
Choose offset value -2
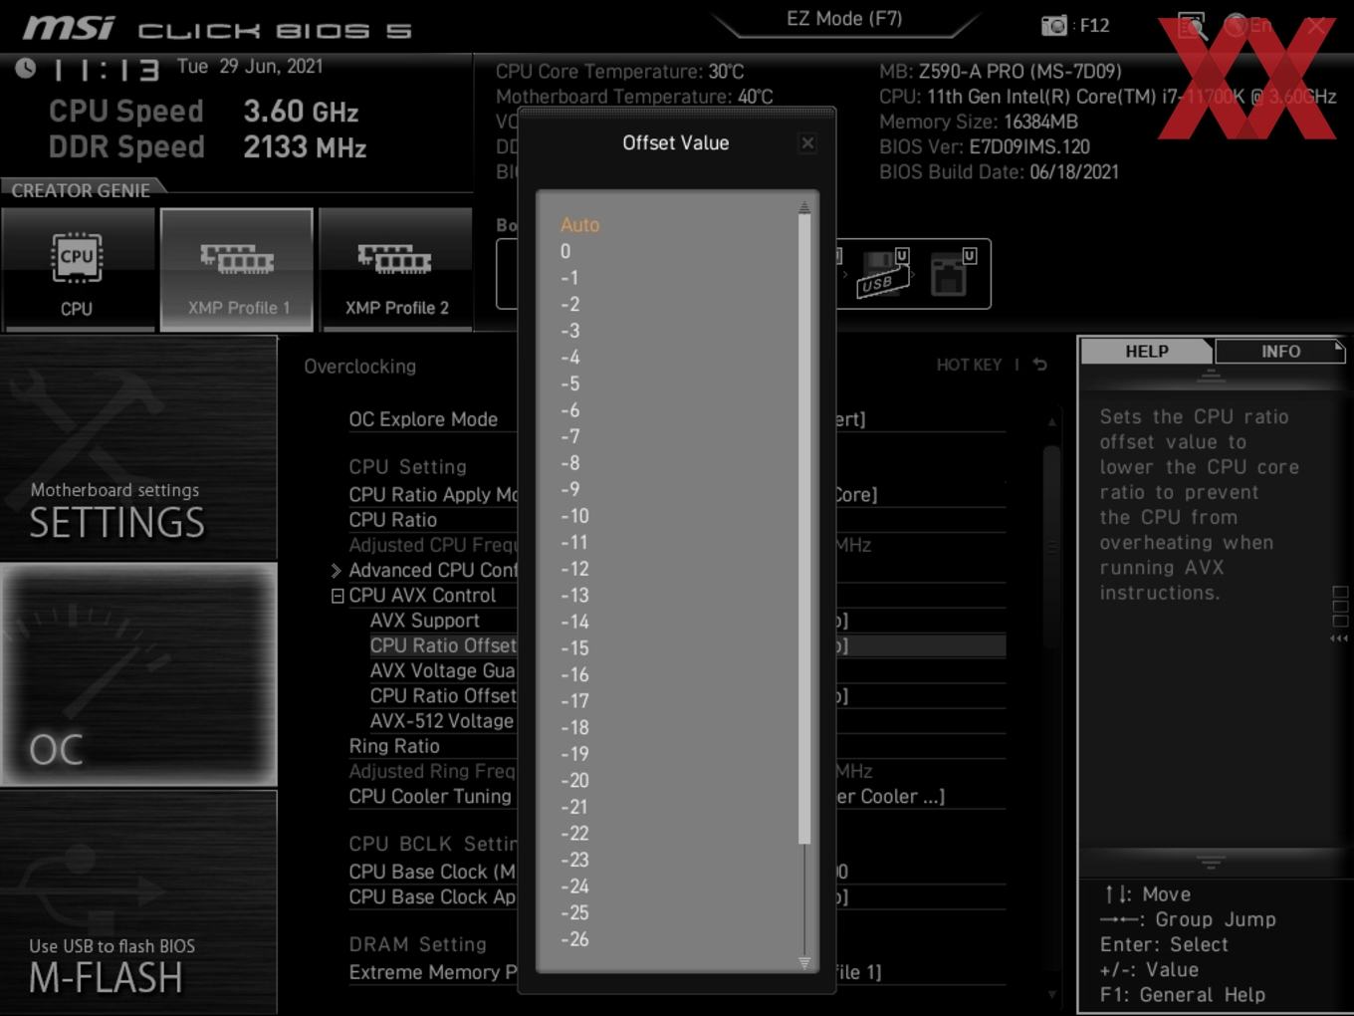point(569,305)
